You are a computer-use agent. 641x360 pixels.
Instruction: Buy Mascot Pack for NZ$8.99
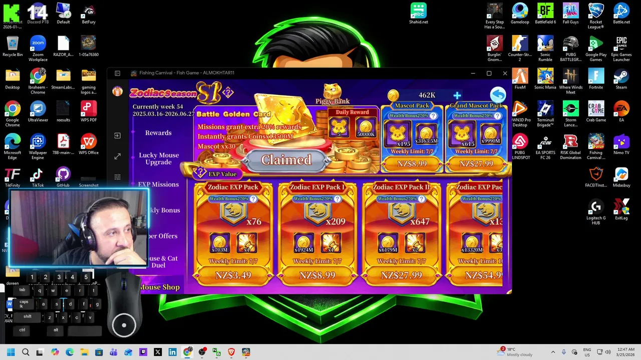tap(412, 163)
